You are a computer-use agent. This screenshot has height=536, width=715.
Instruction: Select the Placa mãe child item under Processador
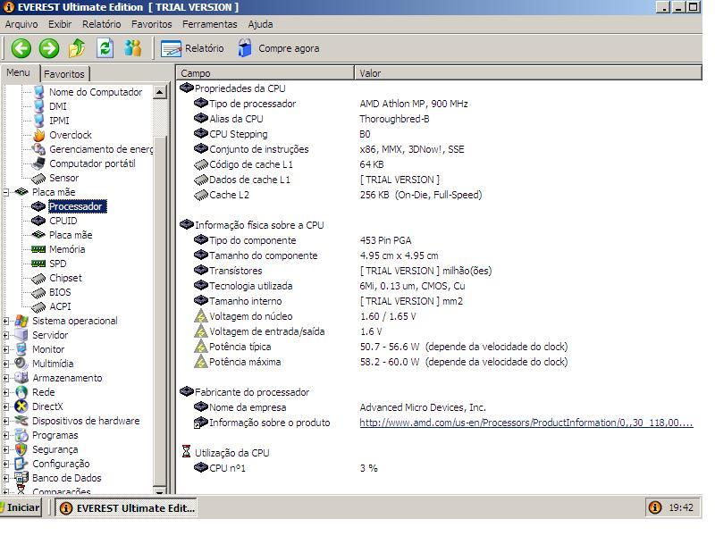71,235
